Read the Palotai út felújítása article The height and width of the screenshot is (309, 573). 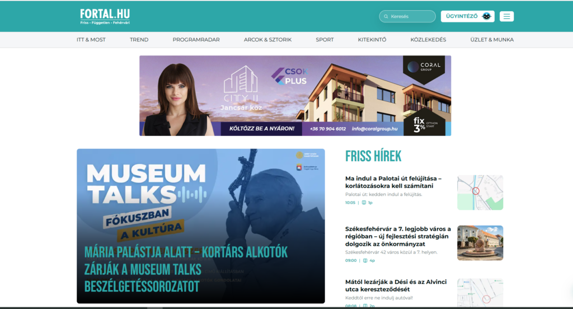click(x=393, y=182)
